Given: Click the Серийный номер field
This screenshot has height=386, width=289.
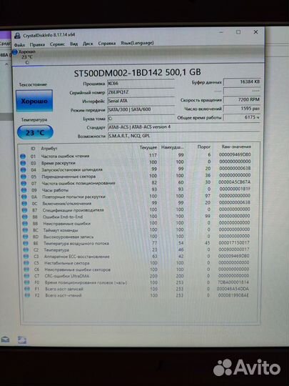Looking at the screenshot, I should point(141,92).
